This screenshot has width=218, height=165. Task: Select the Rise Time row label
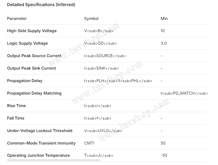pyautogui.click(x=17, y=106)
